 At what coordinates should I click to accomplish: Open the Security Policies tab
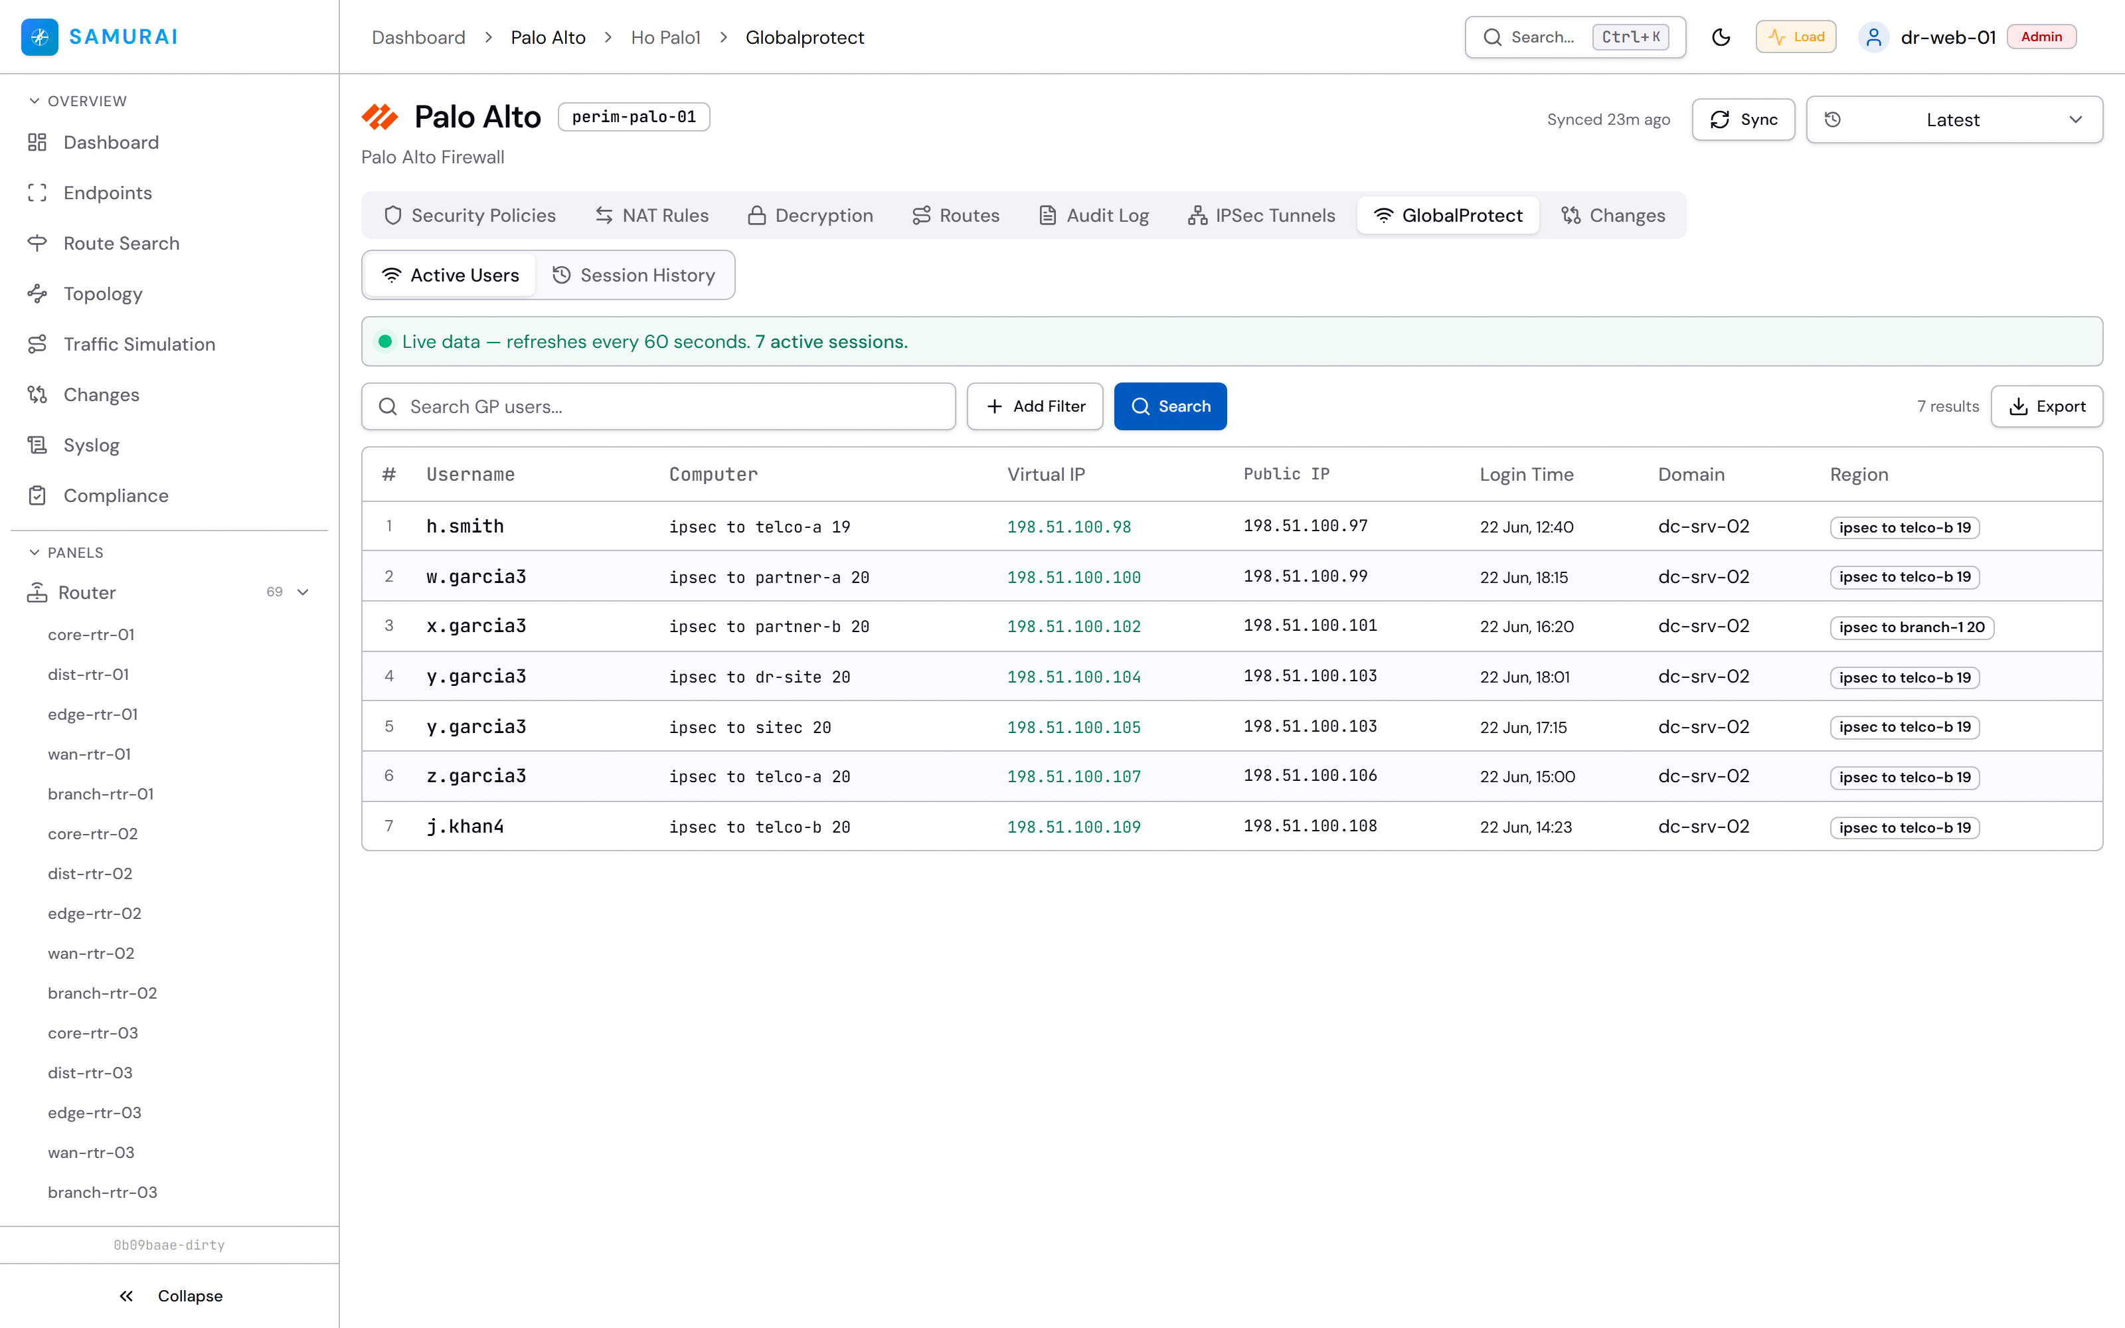pyautogui.click(x=471, y=215)
